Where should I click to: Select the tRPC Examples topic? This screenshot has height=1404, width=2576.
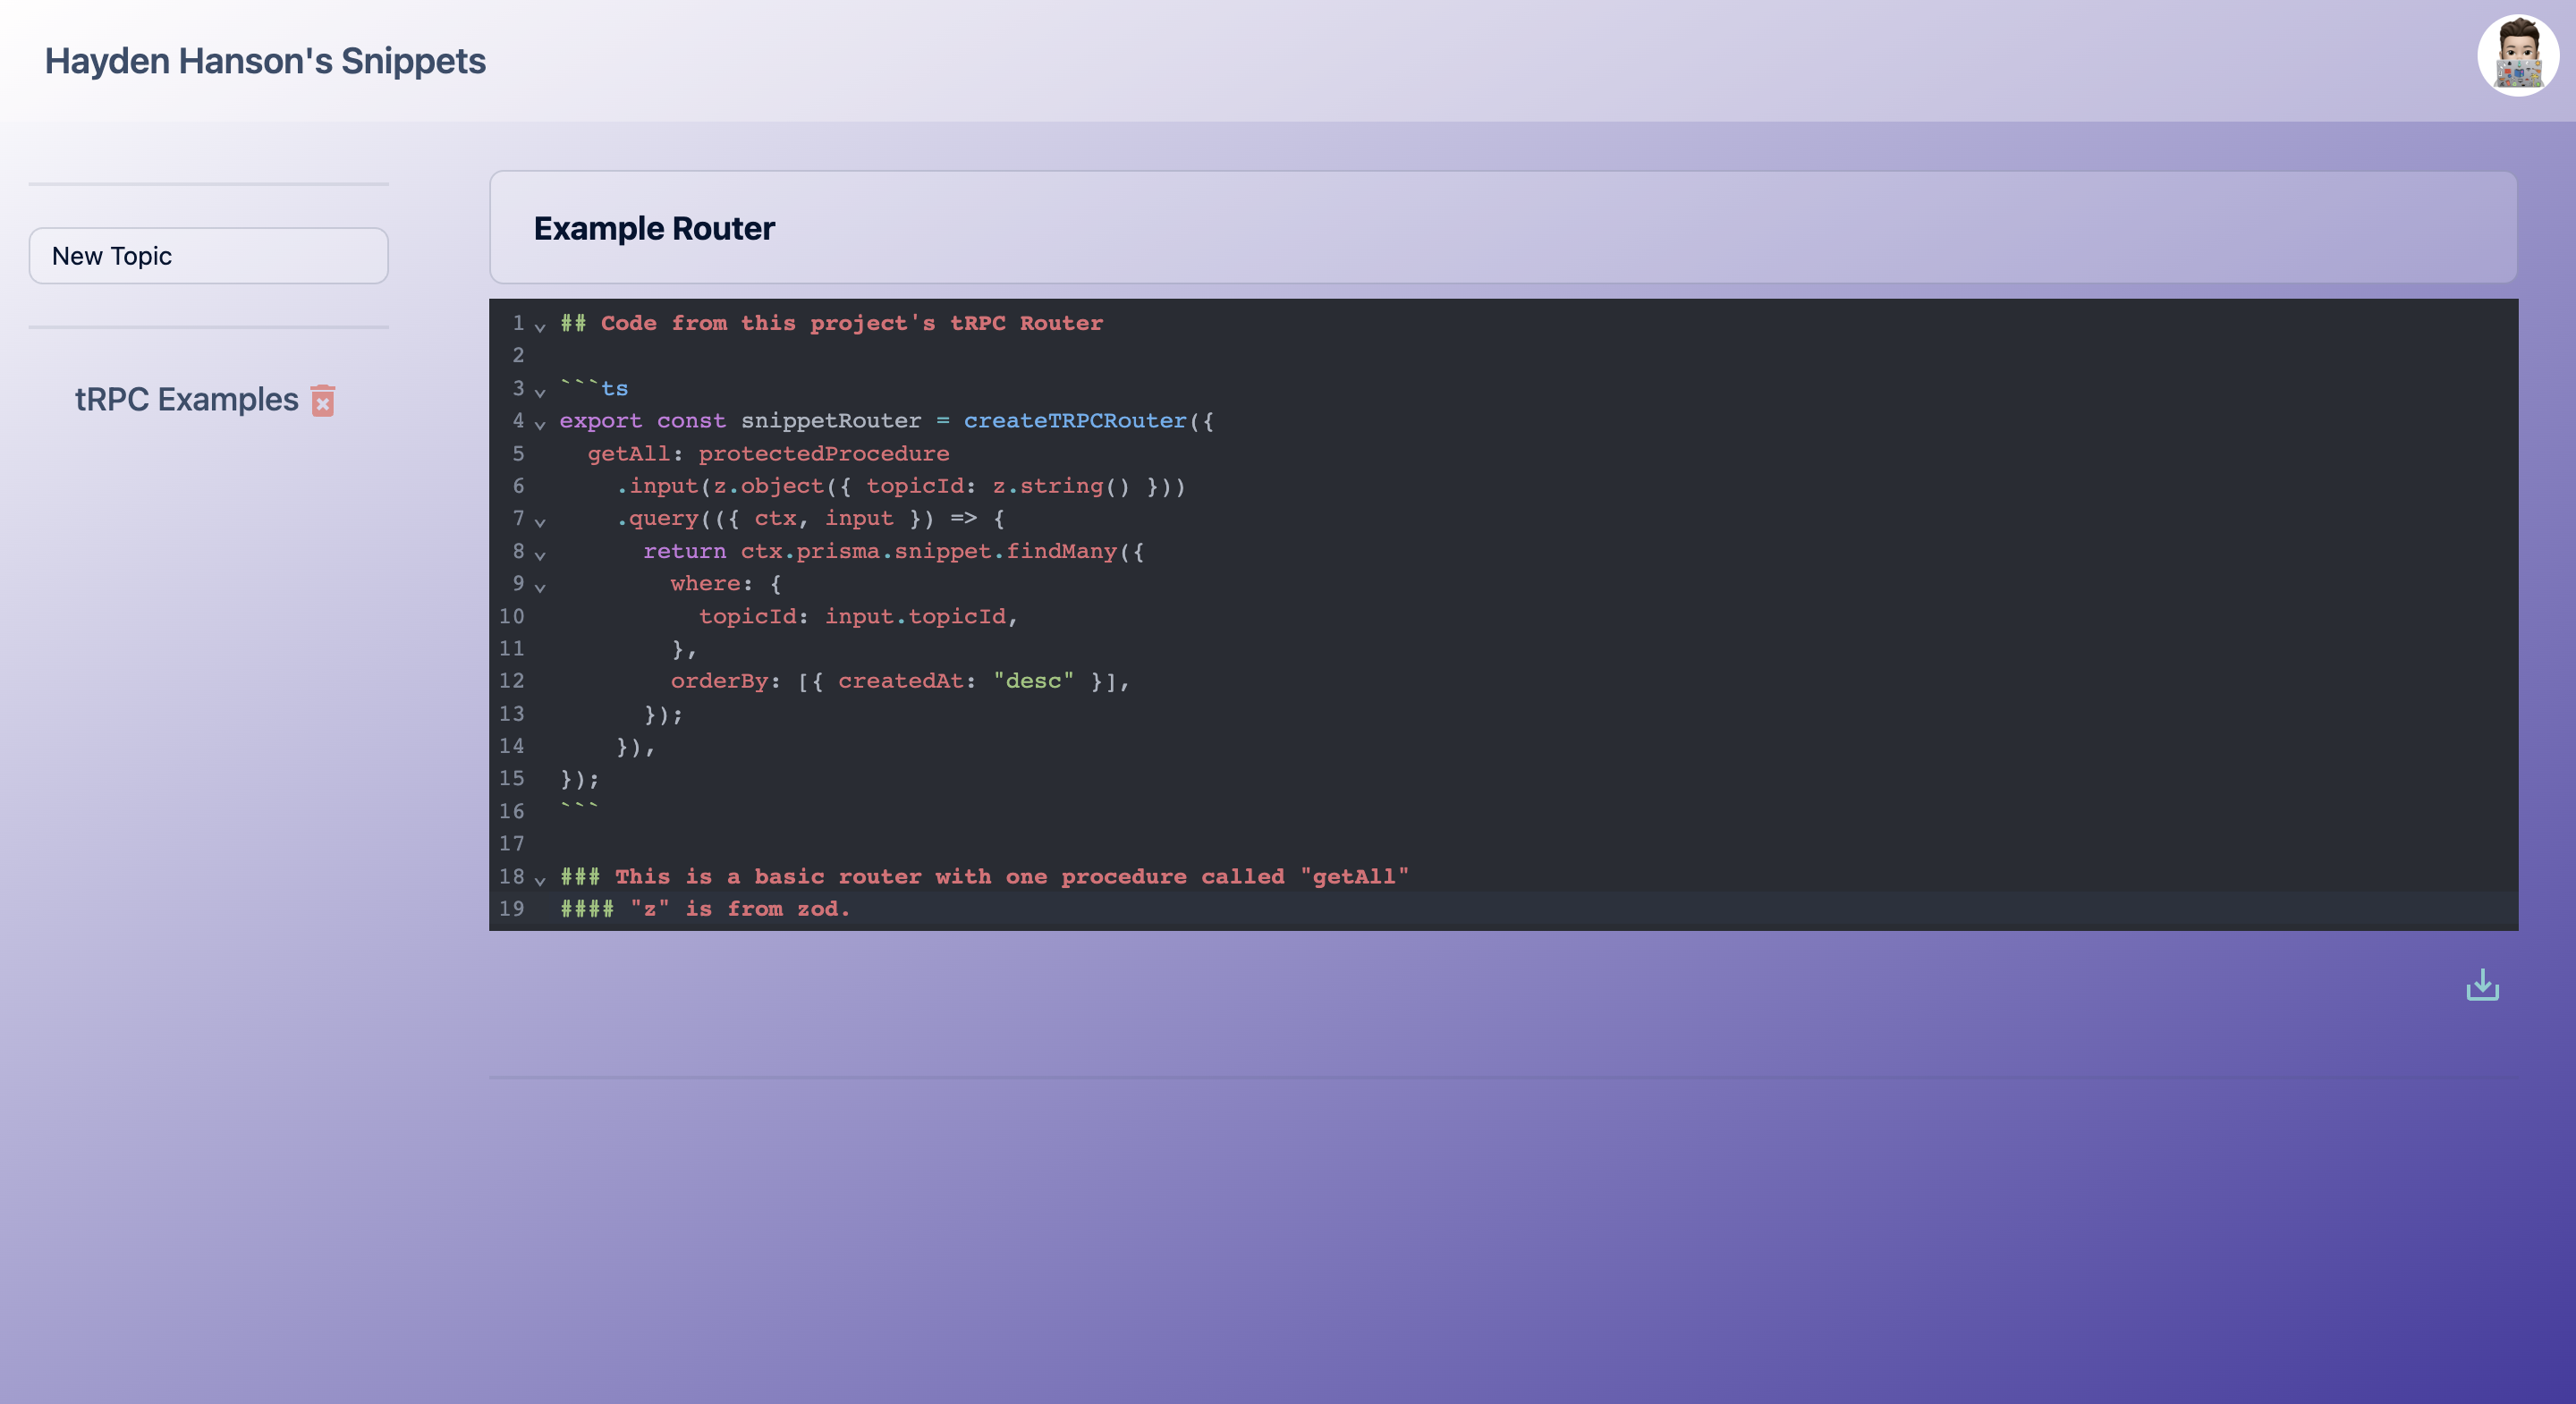(186, 399)
